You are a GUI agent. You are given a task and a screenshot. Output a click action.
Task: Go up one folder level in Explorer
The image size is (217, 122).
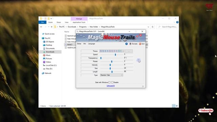(52, 27)
